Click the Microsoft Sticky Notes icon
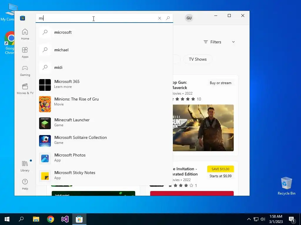Screen dimensions: 301x225 pyautogui.click(x=45, y=176)
